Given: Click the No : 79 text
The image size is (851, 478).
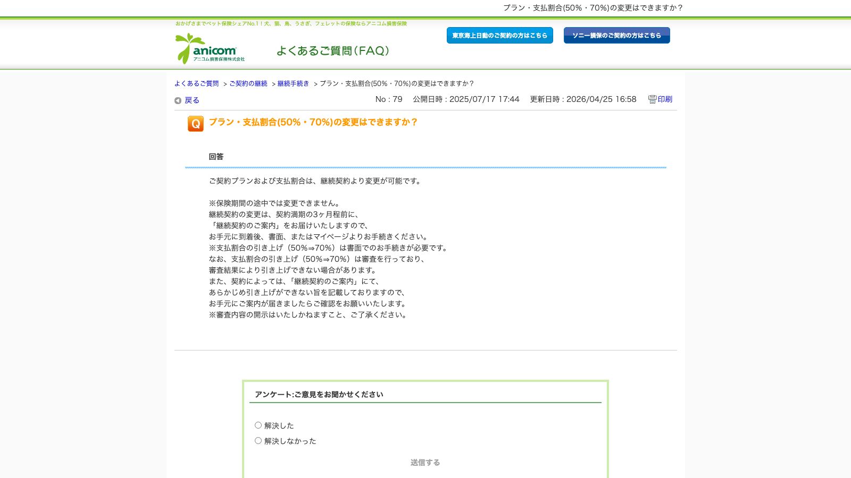Looking at the screenshot, I should (x=389, y=99).
